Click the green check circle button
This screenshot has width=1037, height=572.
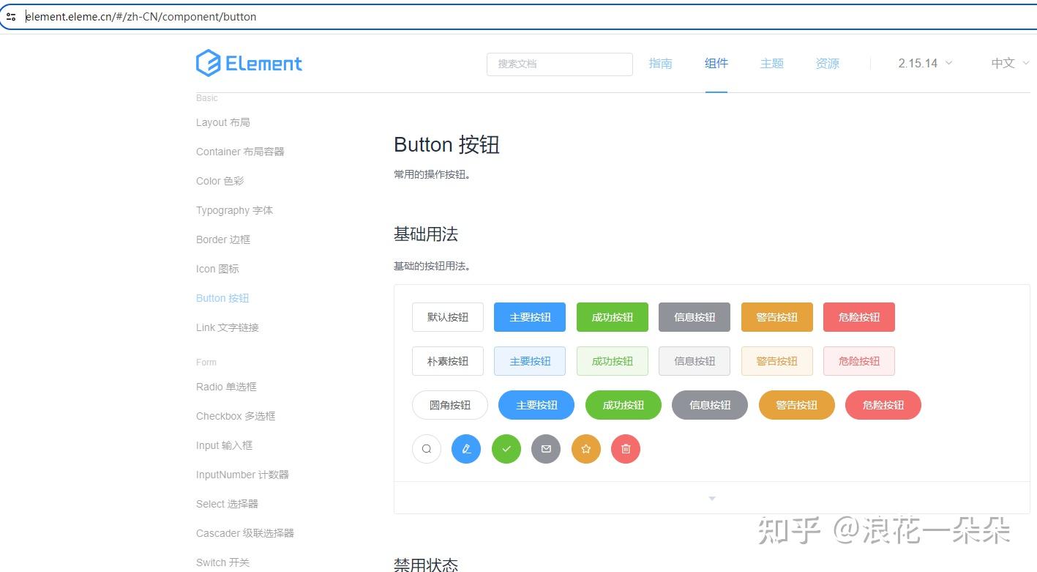(506, 448)
